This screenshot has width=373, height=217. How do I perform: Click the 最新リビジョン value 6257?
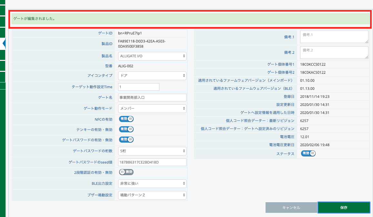304,121
